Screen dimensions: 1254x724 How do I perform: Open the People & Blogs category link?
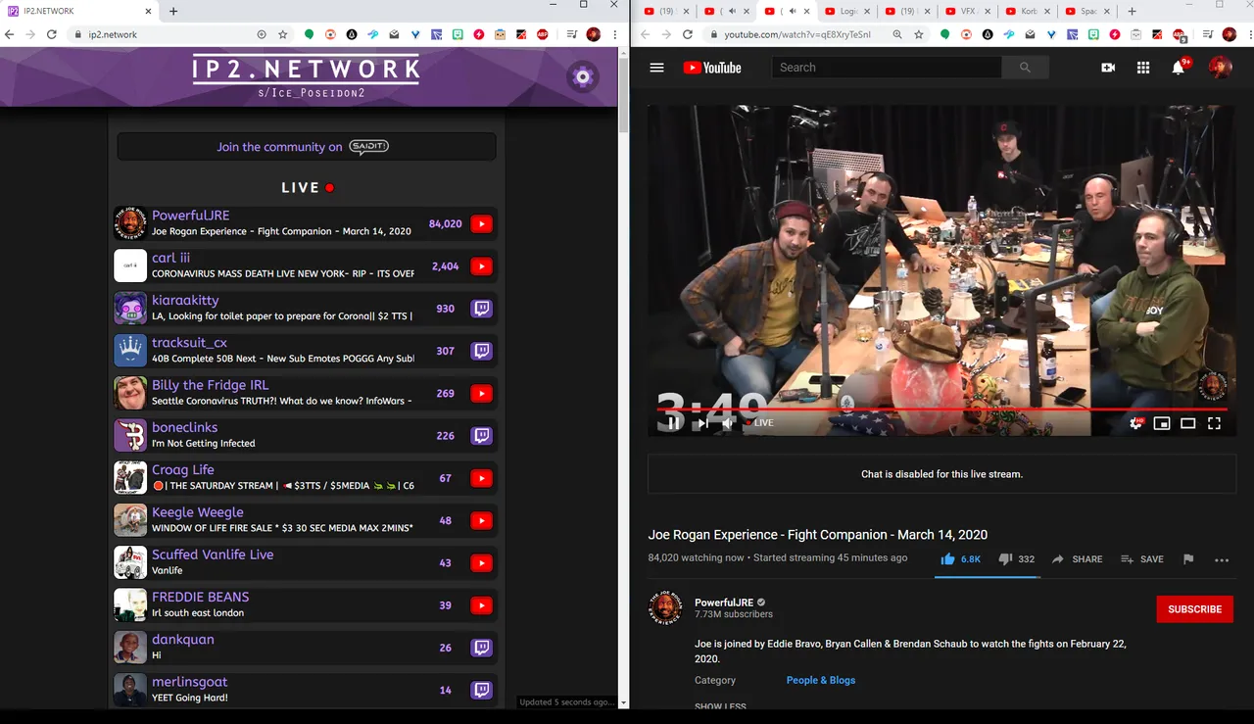tap(821, 680)
